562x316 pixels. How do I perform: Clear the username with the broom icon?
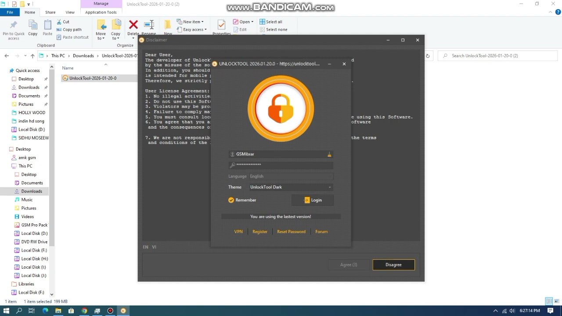tap(329, 154)
